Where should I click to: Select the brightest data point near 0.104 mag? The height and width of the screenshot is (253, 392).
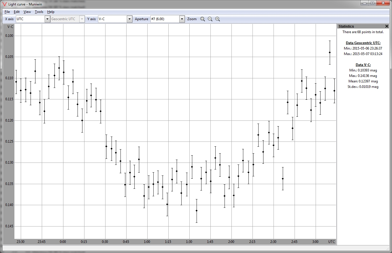pos(330,52)
